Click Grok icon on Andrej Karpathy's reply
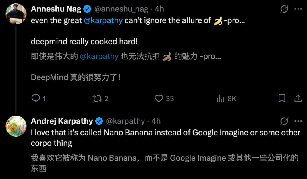The height and width of the screenshot is (179, 307). 284,121
